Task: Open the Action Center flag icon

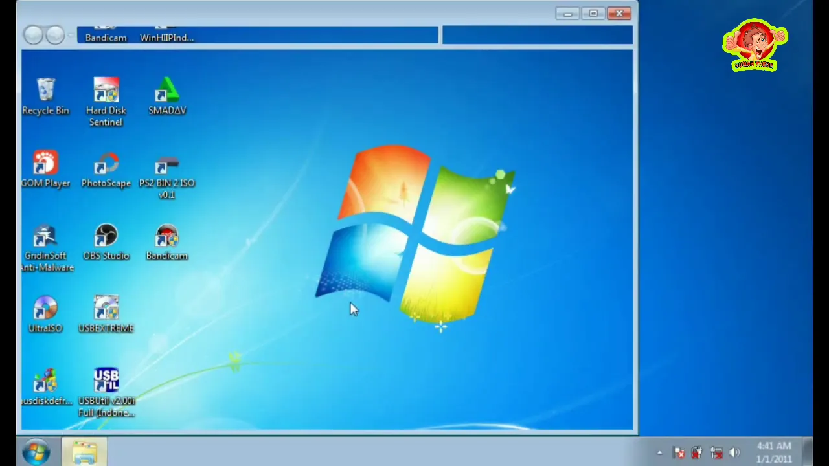Action: [x=678, y=453]
